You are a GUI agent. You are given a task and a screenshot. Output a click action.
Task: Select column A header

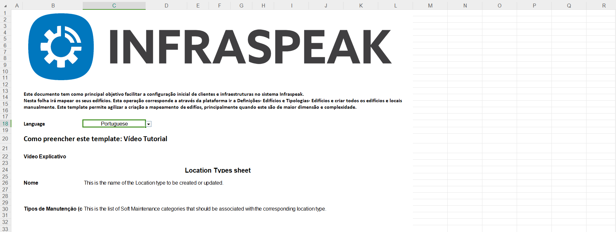(x=17, y=6)
